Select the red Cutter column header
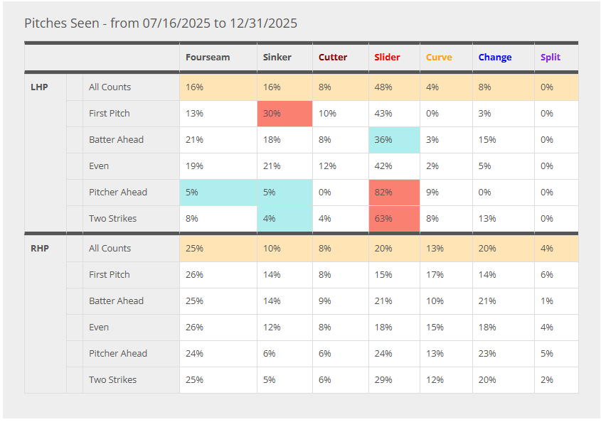The image size is (601, 422). pos(333,58)
